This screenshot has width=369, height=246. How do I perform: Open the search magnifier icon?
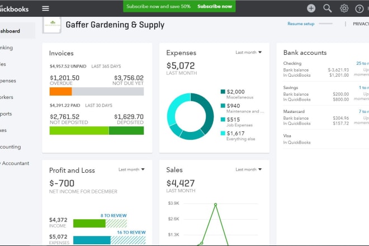[x=327, y=8]
